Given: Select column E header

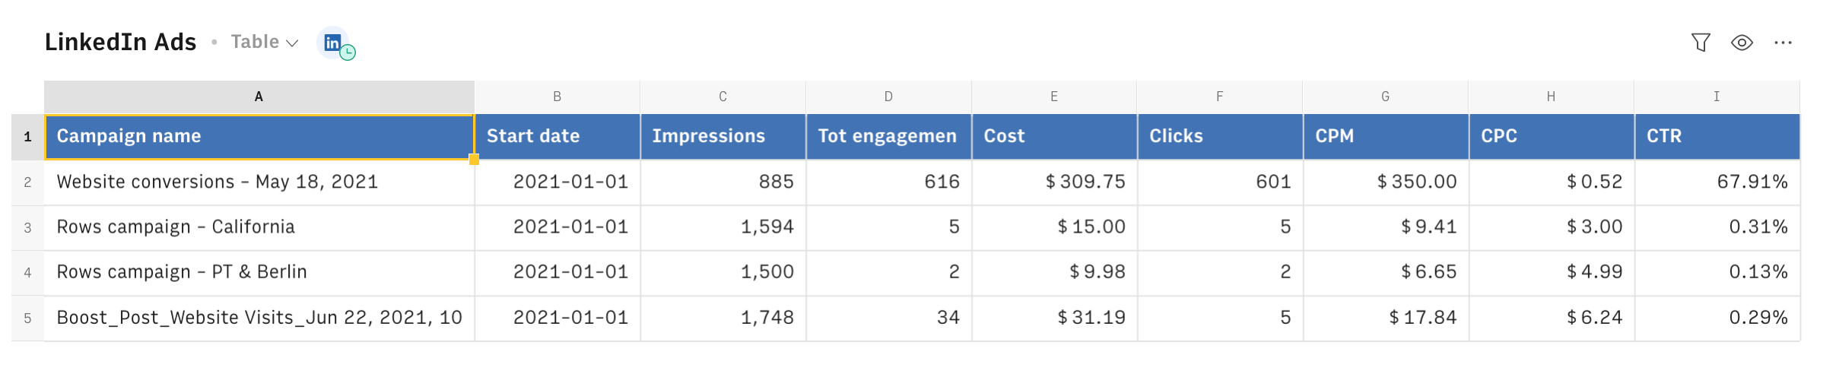Looking at the screenshot, I should pyautogui.click(x=1055, y=97).
